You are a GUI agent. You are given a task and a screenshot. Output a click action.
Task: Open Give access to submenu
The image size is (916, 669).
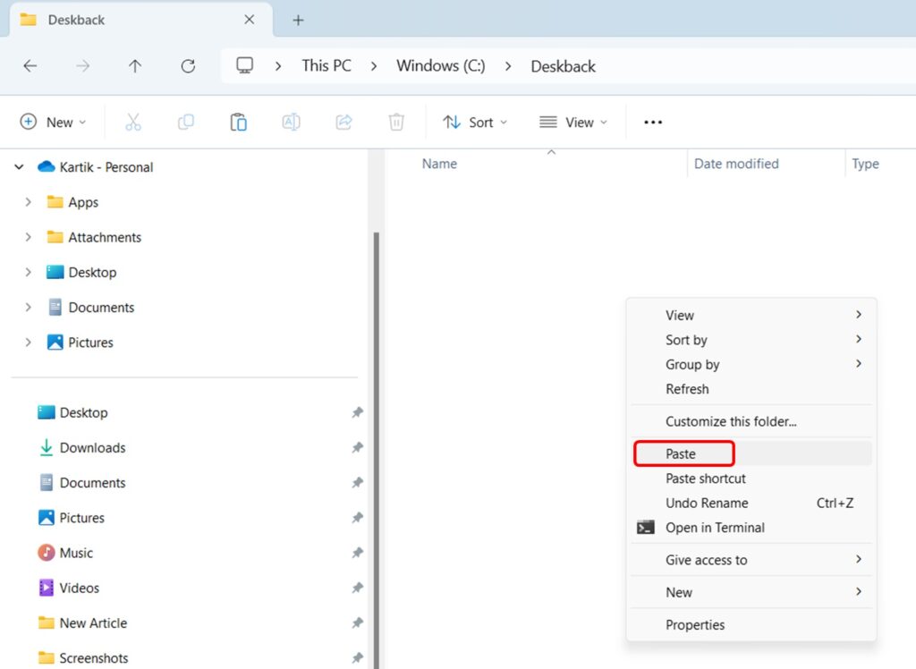751,560
